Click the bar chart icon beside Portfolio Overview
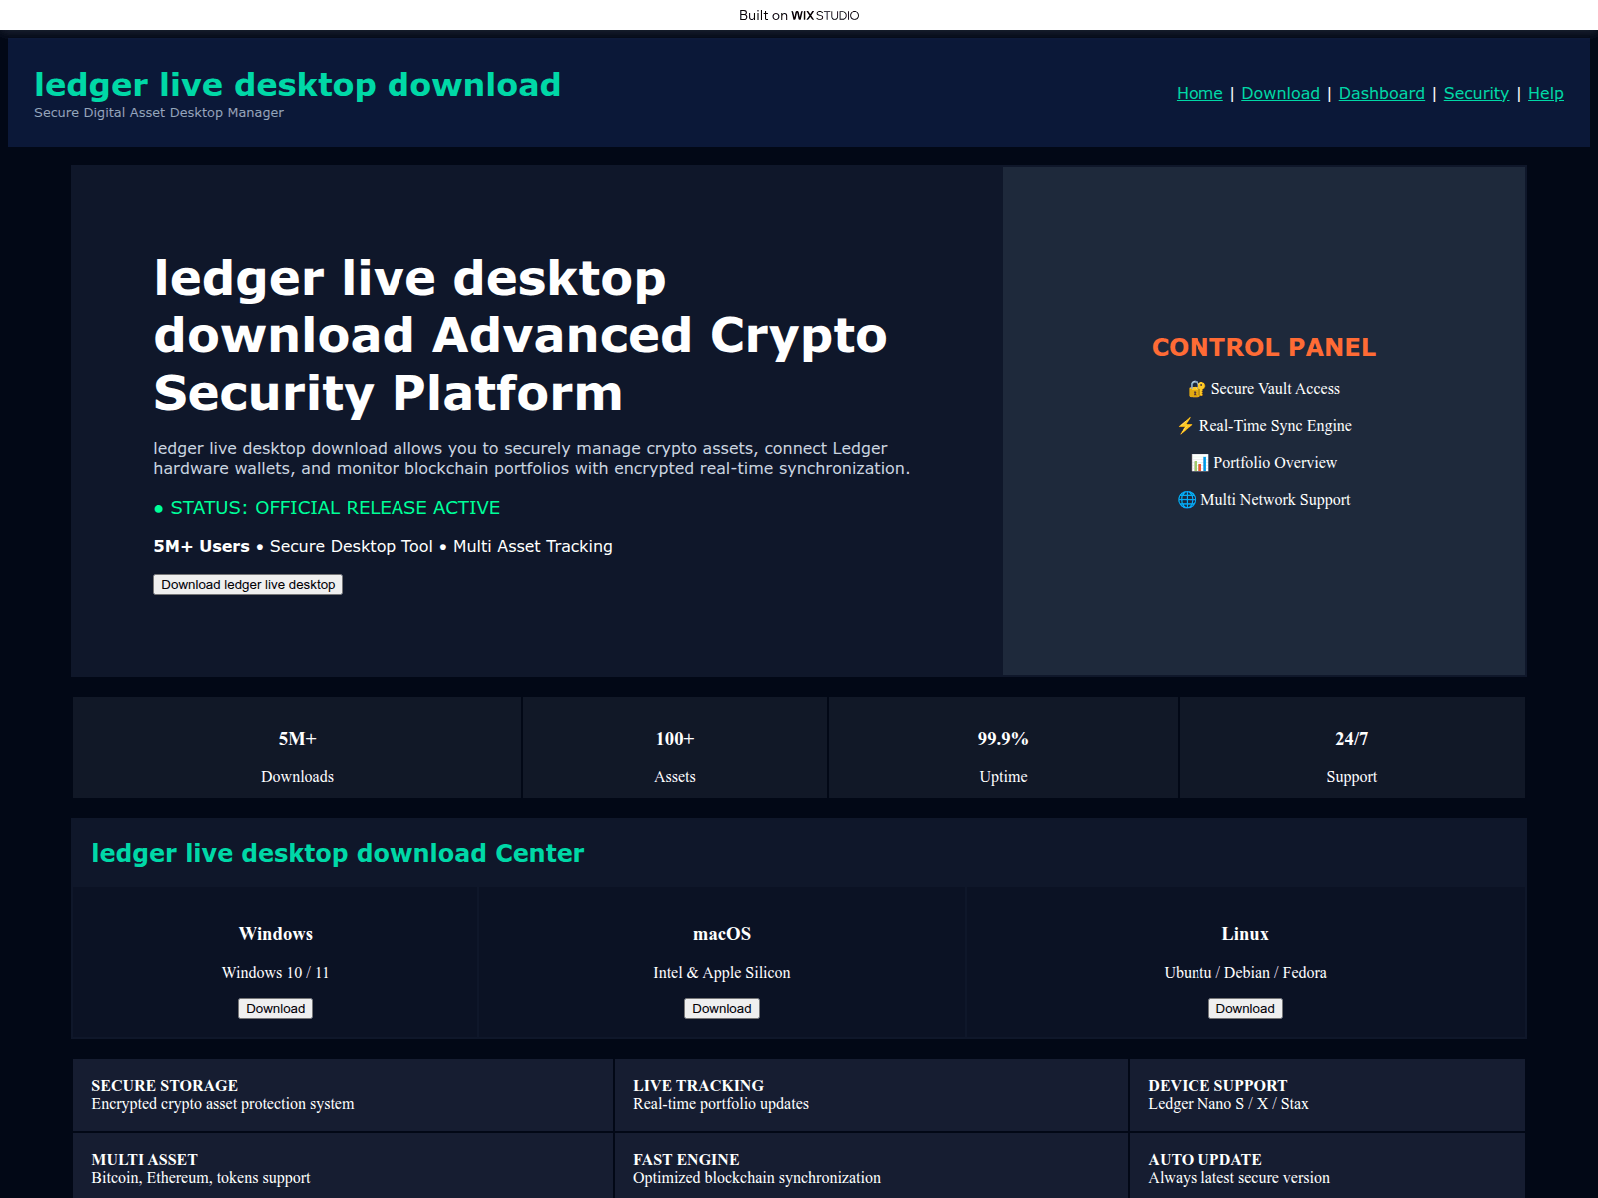Viewport: 1598px width, 1198px height. tap(1199, 463)
